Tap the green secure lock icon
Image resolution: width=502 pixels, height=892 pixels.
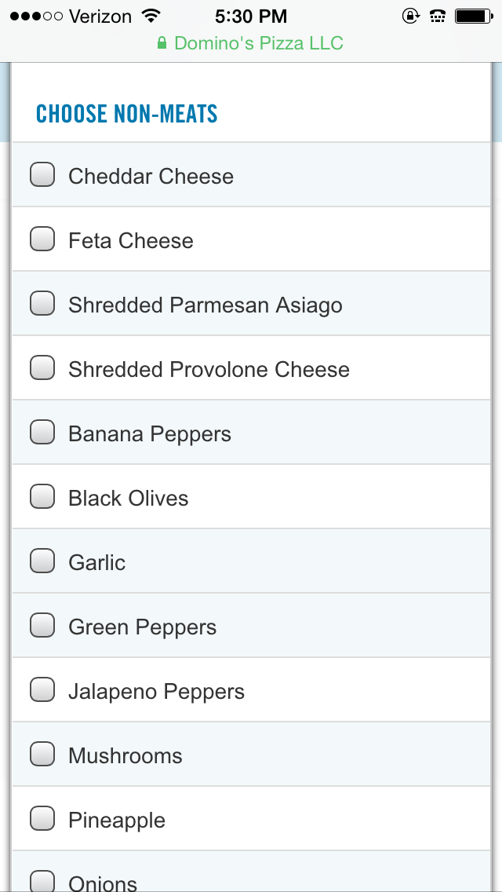click(162, 42)
